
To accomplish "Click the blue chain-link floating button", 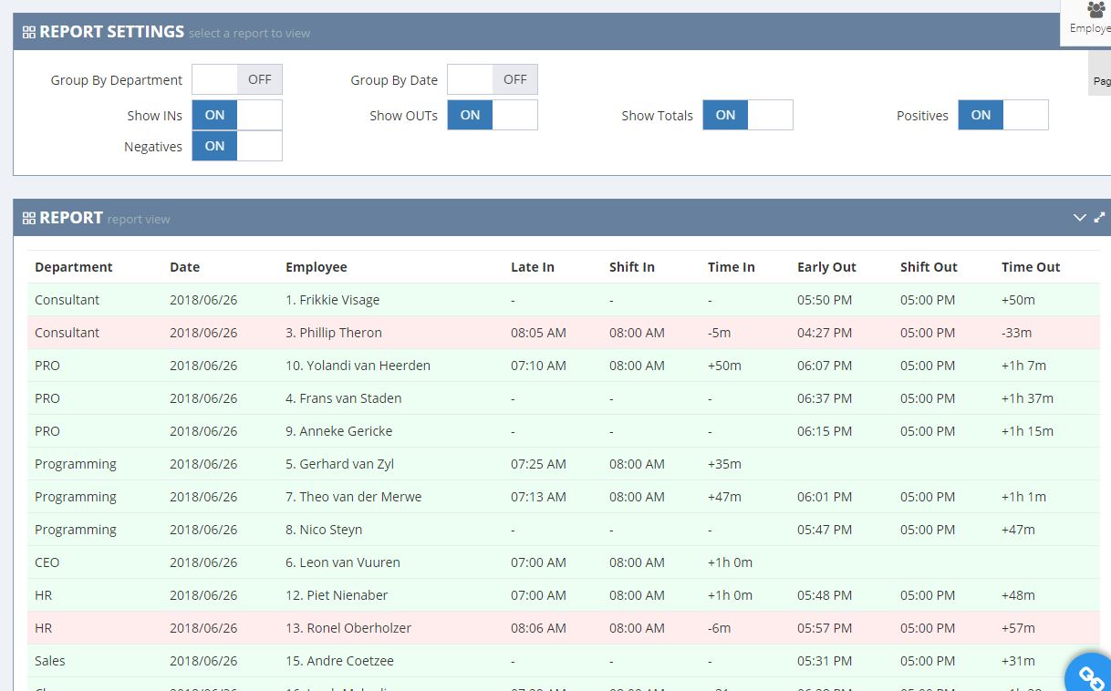I will tap(1091, 676).
